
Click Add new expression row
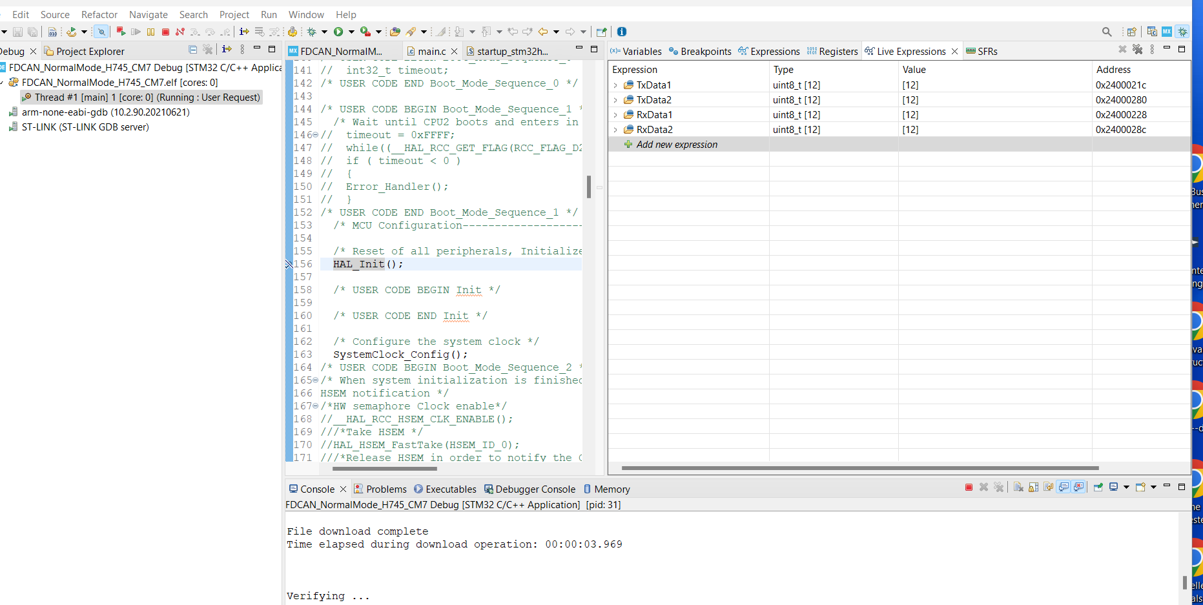click(676, 145)
